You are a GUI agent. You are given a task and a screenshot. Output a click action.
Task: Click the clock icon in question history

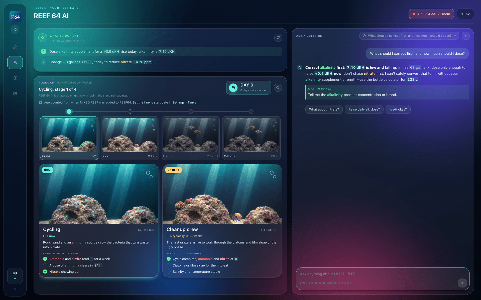pos(364,36)
